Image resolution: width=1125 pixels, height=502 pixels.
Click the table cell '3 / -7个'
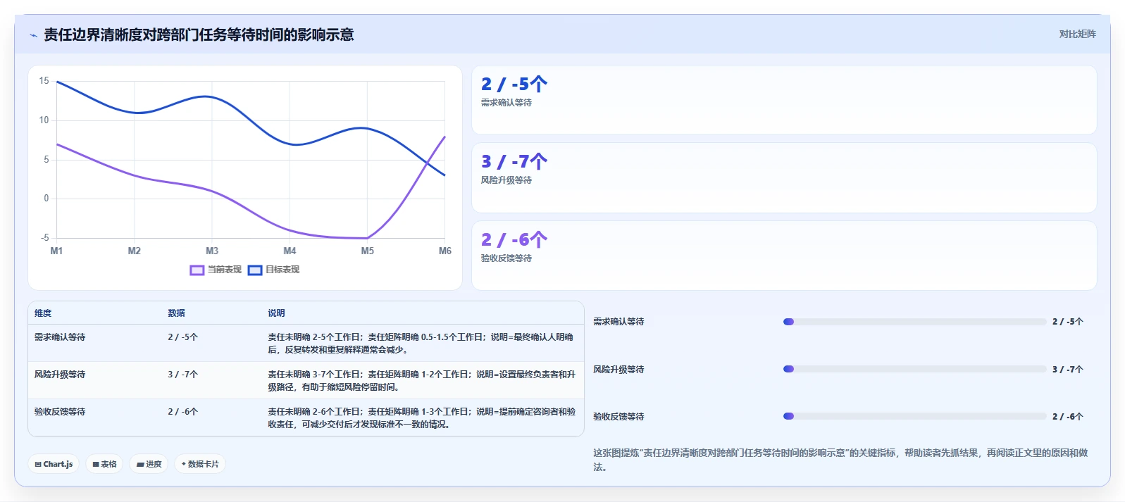click(183, 375)
